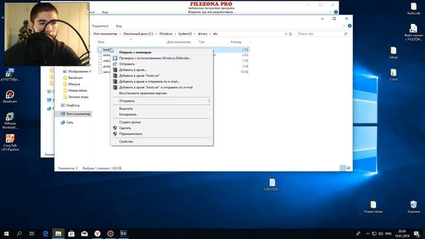This screenshot has height=239, width=425.
Task: Select 'Этот компьютер' in the navigation pane
Action: tap(78, 114)
